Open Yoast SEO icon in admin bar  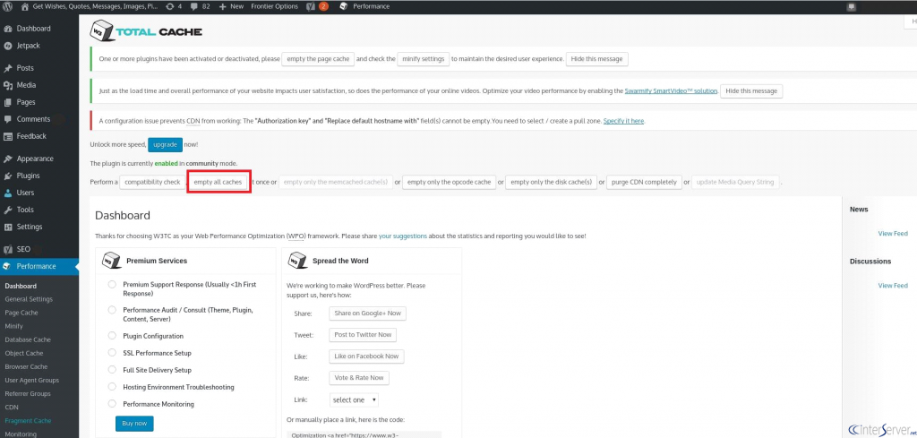point(311,6)
